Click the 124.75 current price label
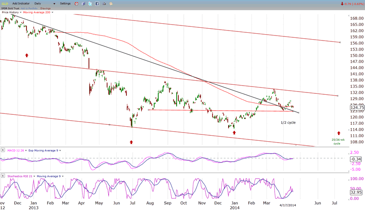Screen dimensions: 365x210 click(x=355, y=108)
